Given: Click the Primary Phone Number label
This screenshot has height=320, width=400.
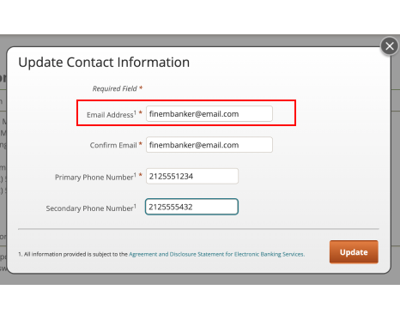Looking at the screenshot, I should click(95, 177).
